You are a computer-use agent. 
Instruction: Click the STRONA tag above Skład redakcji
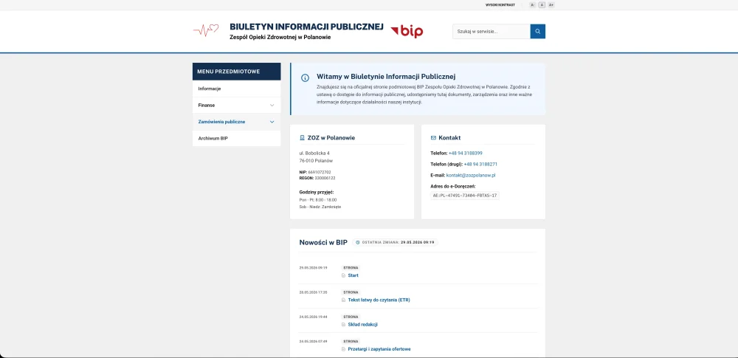coord(351,317)
